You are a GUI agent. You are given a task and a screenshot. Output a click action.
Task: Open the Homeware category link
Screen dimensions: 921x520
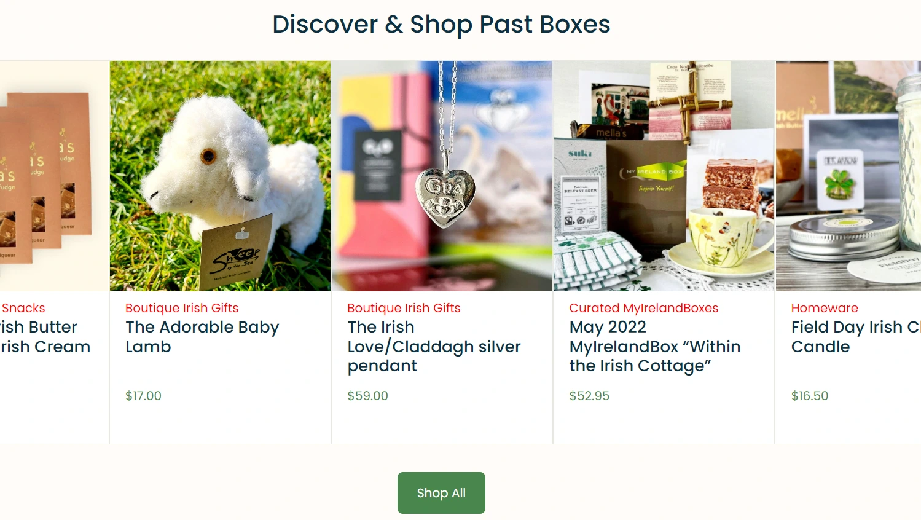click(x=825, y=308)
